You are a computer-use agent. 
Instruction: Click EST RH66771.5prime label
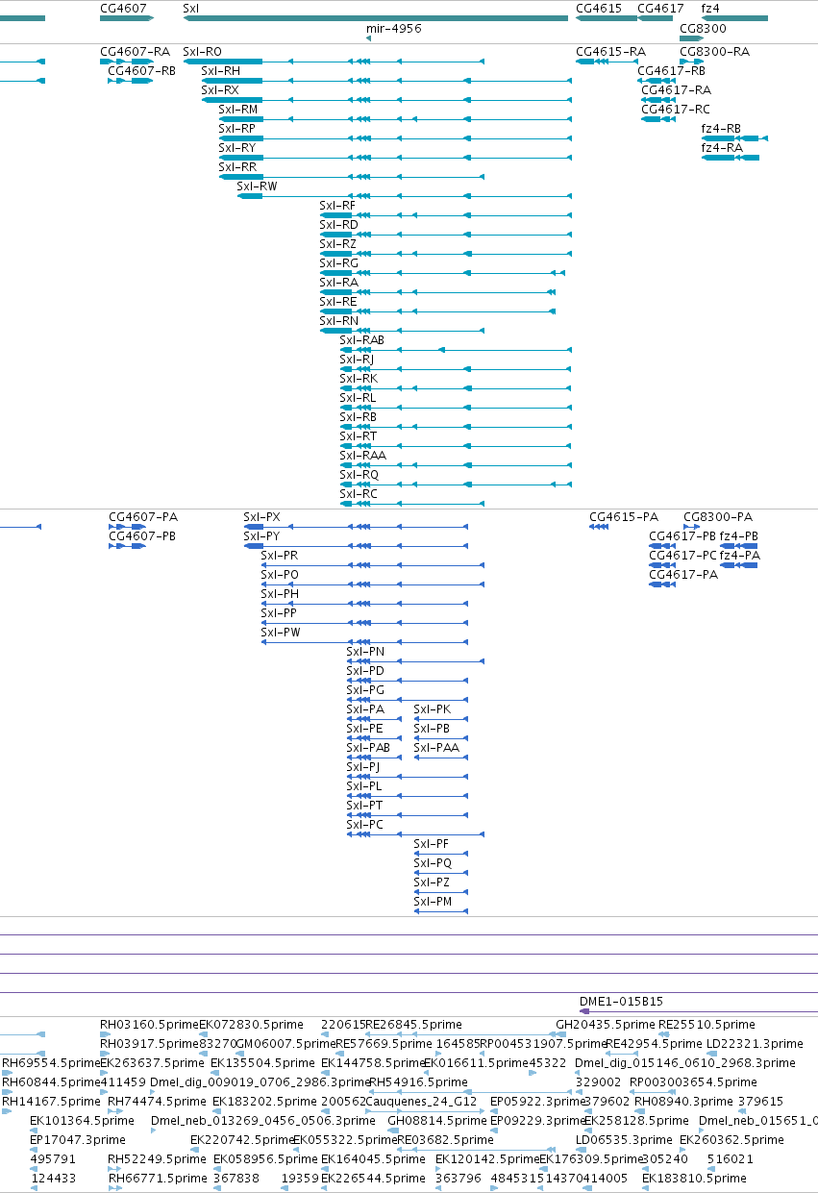click(157, 1178)
